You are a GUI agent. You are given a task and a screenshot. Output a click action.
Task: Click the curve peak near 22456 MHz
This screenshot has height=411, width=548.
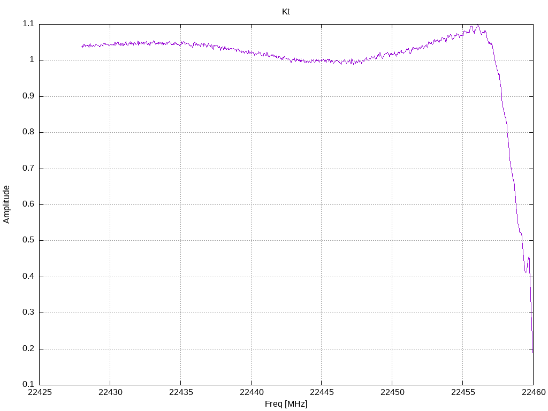coord(477,26)
